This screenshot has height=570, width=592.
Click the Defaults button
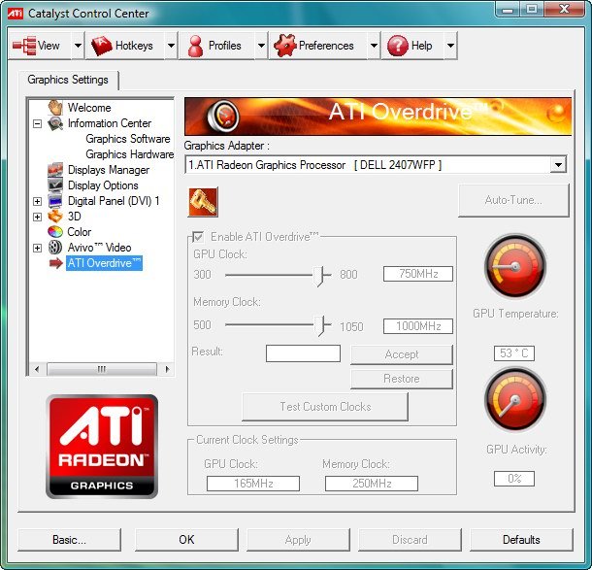pos(521,539)
